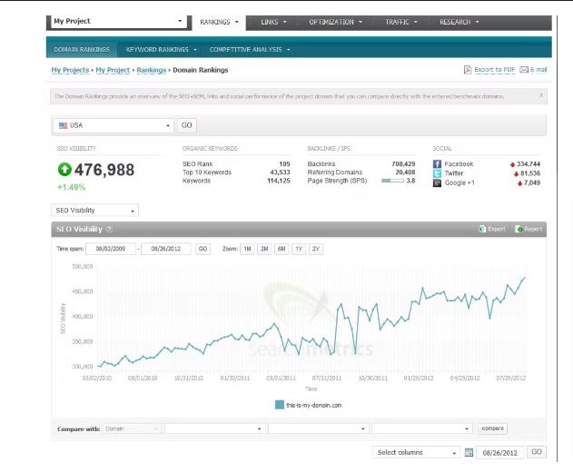This screenshot has height=472, width=573.
Task: Set chart zoom to 6M
Action: click(x=282, y=249)
